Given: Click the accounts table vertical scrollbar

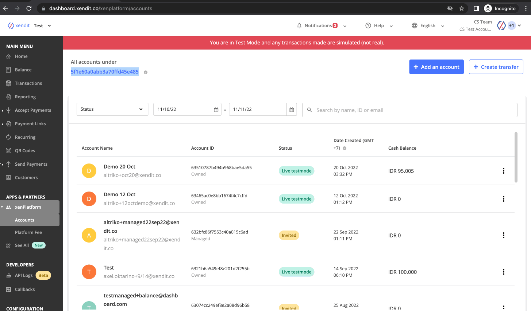Looking at the screenshot, I should (516, 157).
